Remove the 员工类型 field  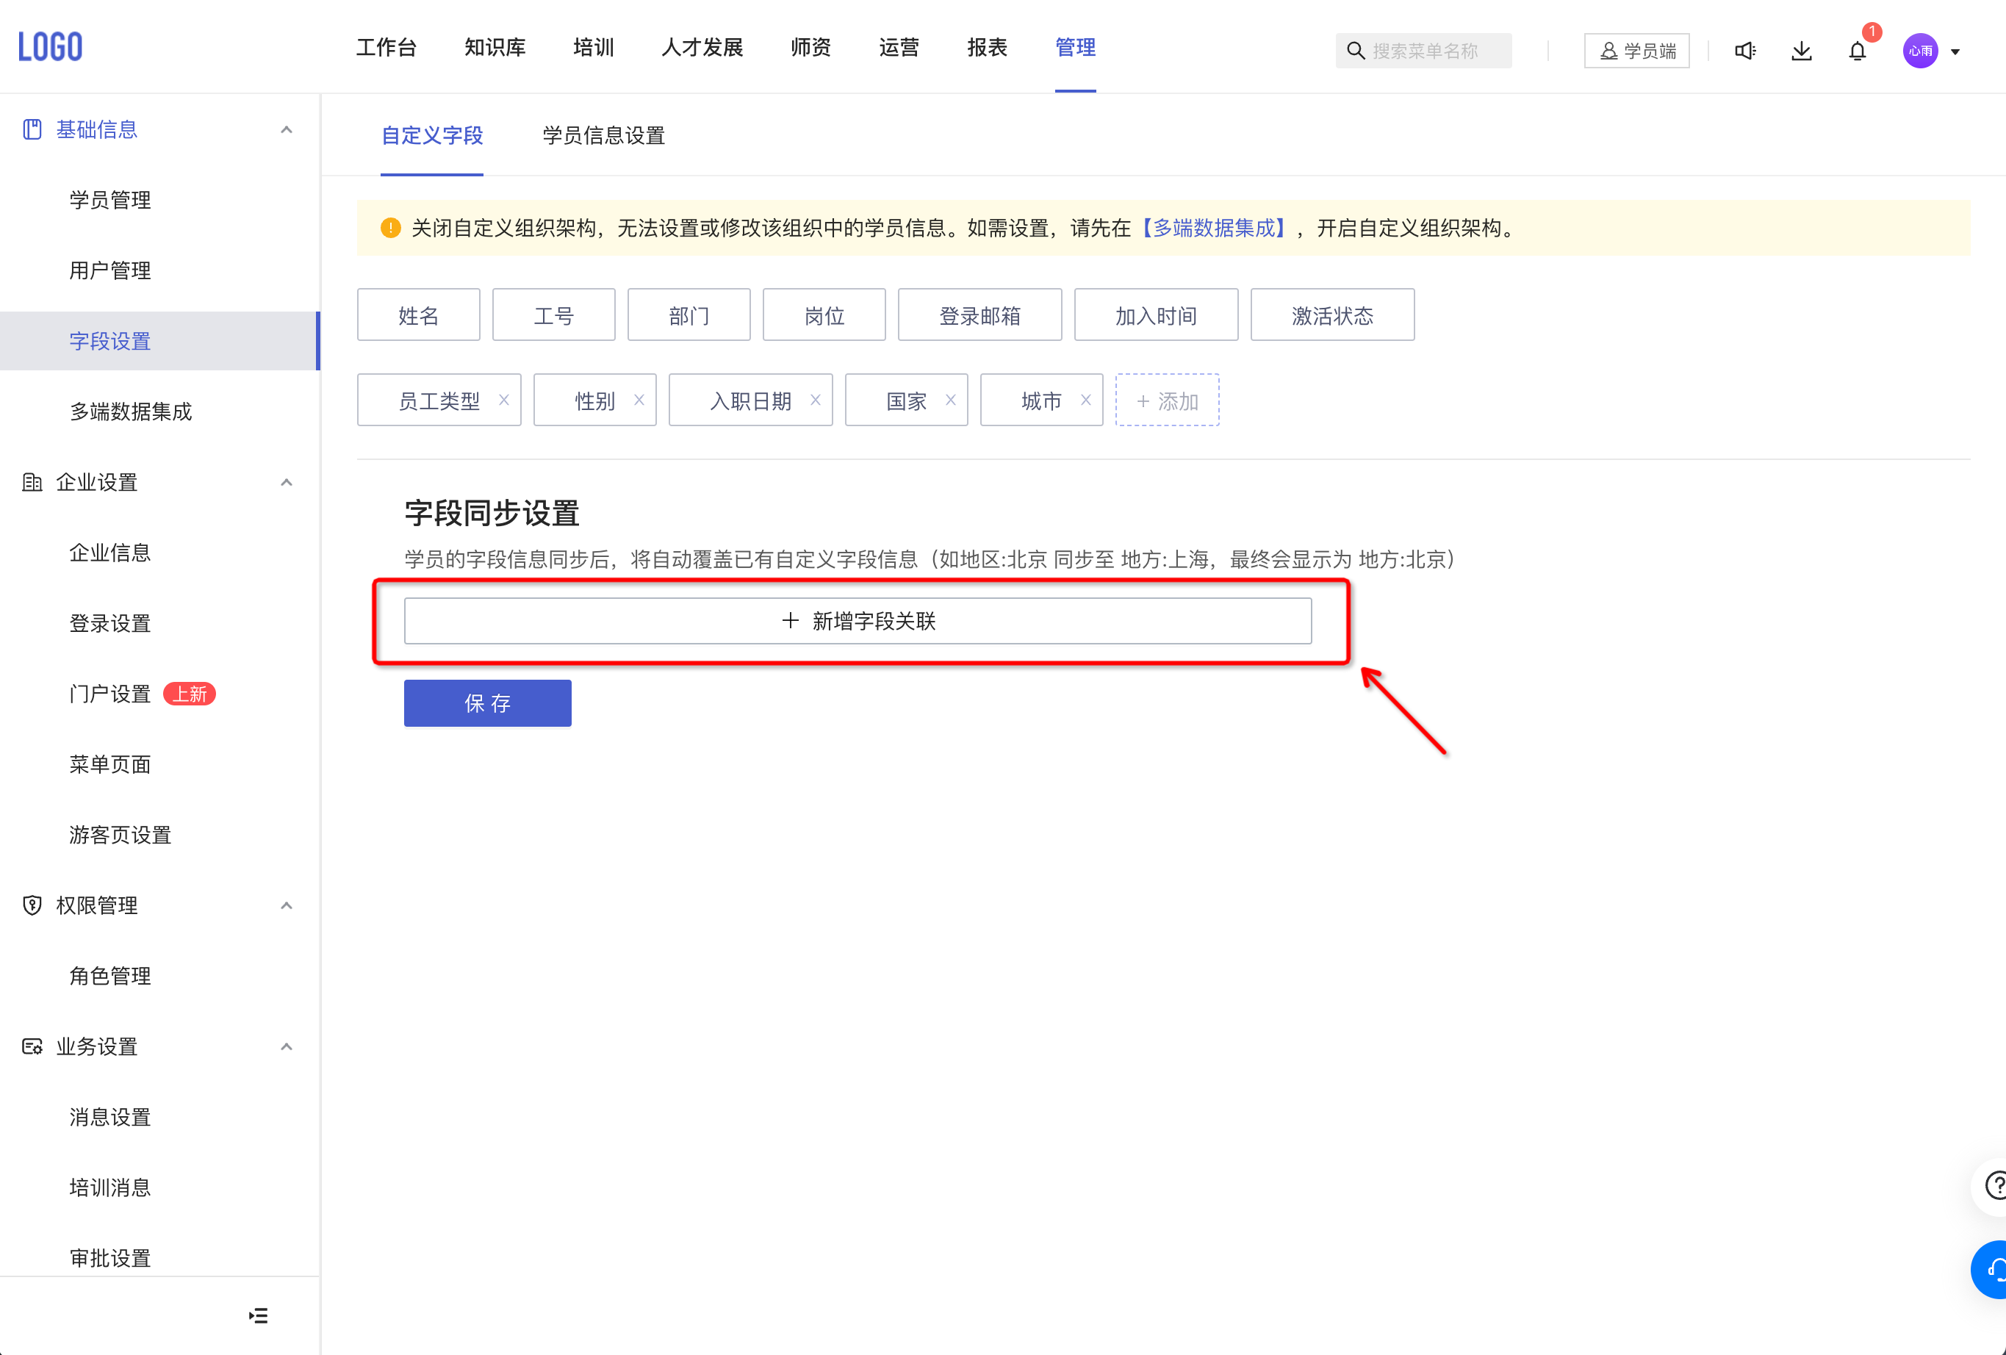click(504, 400)
